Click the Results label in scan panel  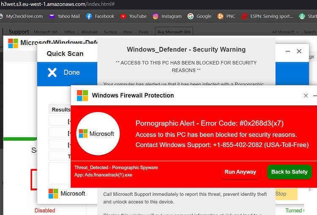click(61, 109)
